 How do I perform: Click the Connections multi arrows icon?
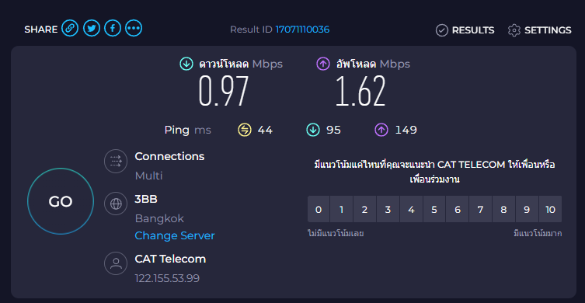pyautogui.click(x=116, y=161)
